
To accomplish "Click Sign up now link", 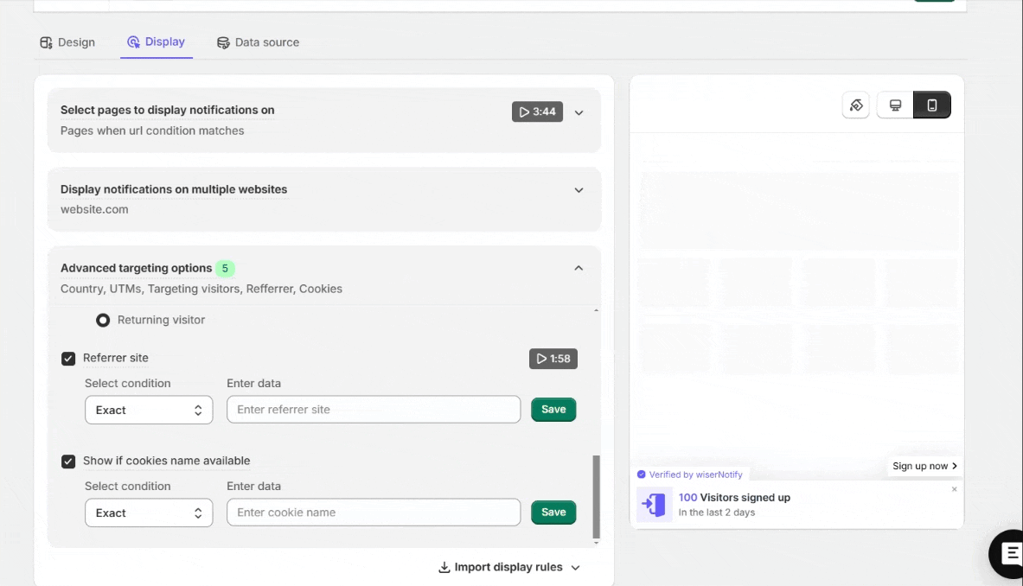I will coord(924,466).
